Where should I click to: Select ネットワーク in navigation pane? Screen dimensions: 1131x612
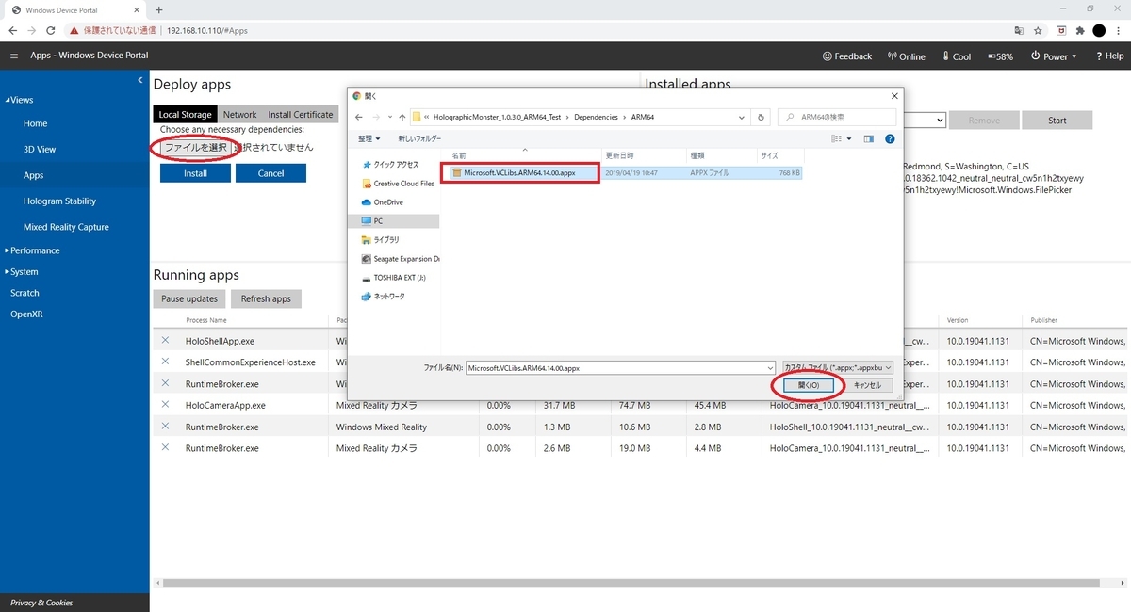point(383,297)
